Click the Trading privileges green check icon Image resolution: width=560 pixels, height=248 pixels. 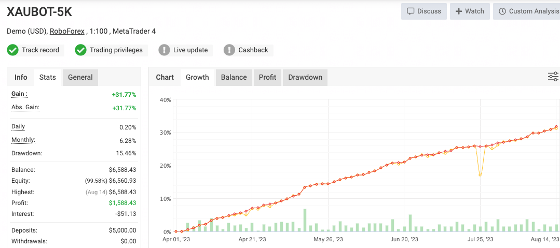pyautogui.click(x=81, y=50)
